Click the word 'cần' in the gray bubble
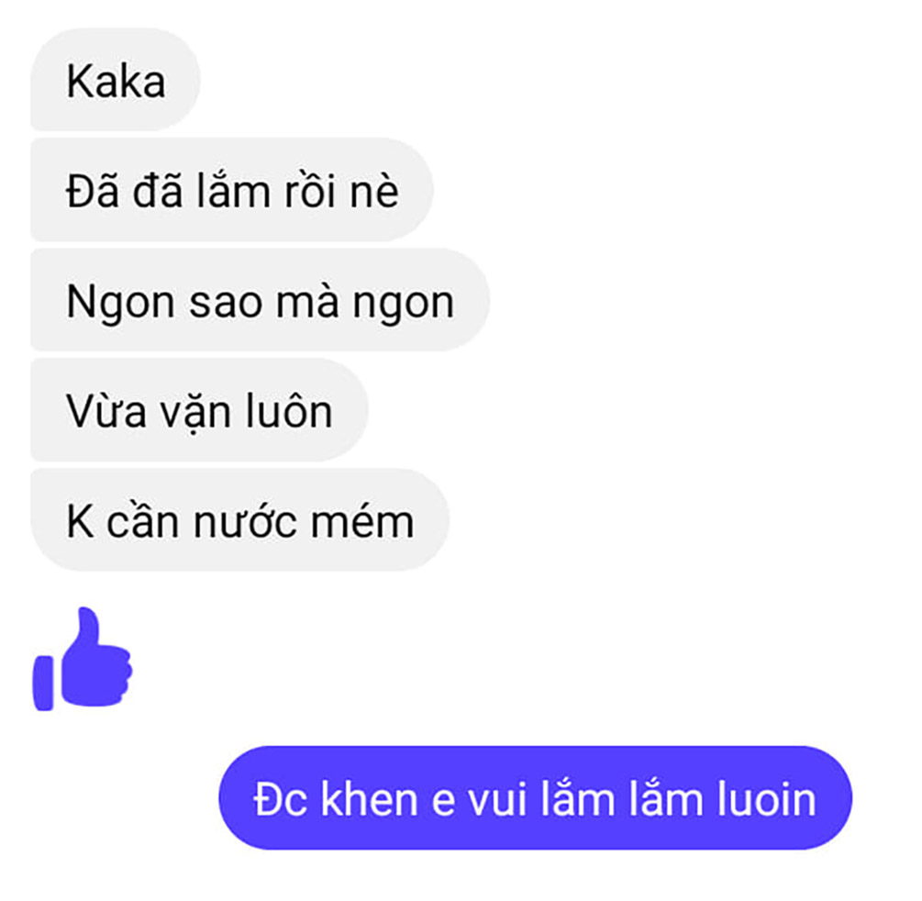The image size is (922, 901). point(143,521)
